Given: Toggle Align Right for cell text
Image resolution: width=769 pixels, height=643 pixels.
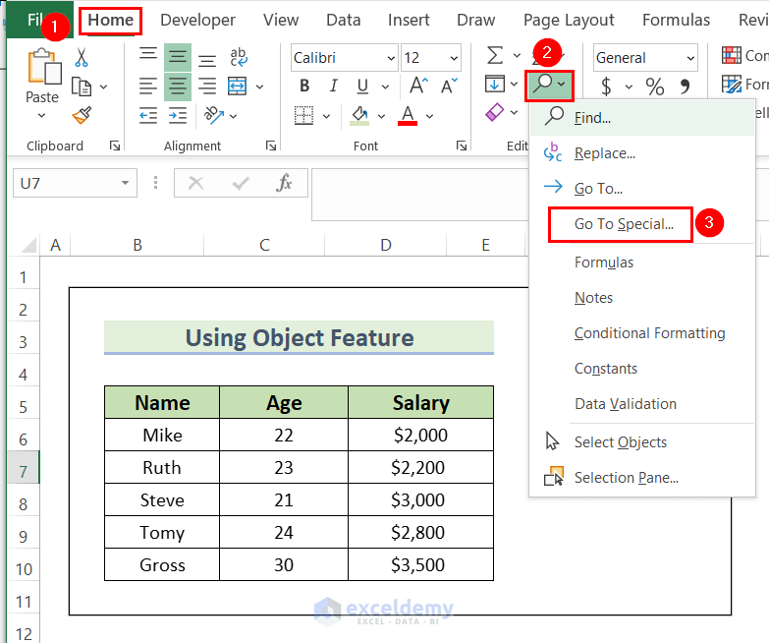Looking at the screenshot, I should (207, 87).
